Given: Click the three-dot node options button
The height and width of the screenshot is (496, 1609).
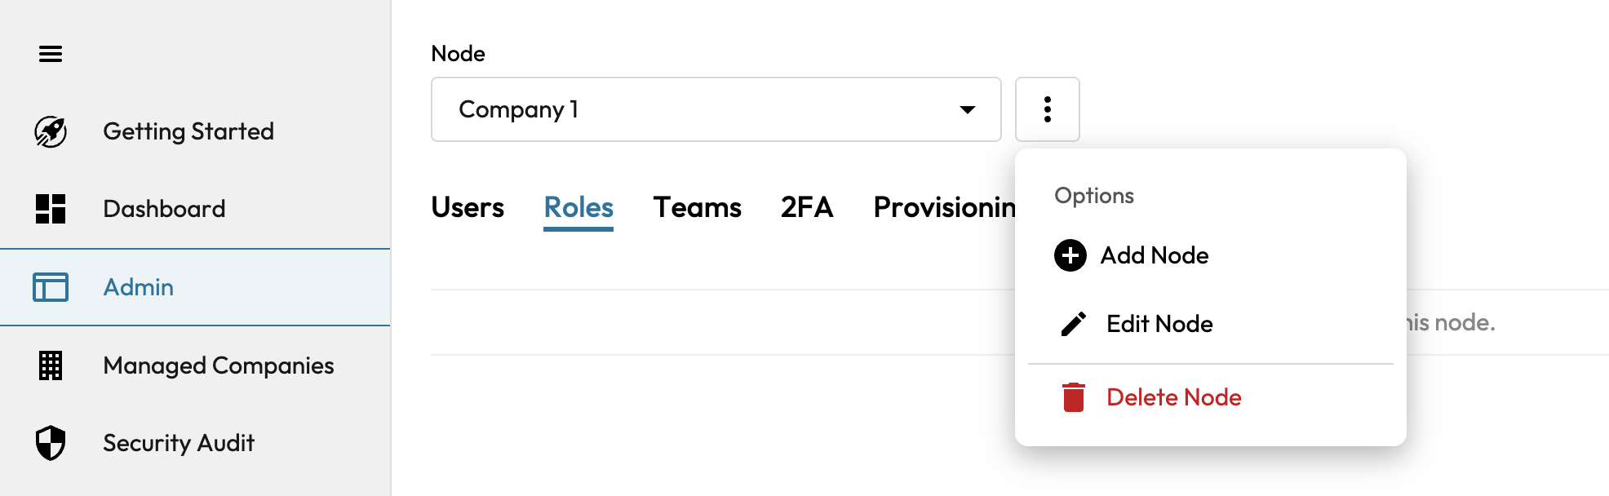Looking at the screenshot, I should coord(1047,109).
